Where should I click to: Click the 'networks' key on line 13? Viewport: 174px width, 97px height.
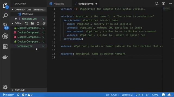pyautogui.click(x=66, y=54)
